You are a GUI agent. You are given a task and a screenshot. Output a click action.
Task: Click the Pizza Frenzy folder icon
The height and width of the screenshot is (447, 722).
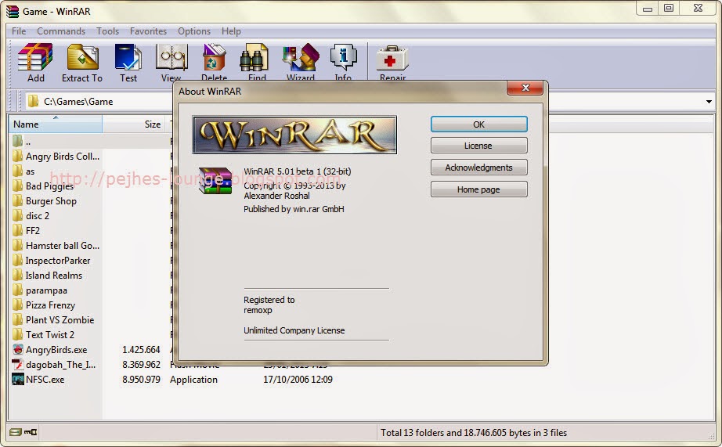coord(17,305)
